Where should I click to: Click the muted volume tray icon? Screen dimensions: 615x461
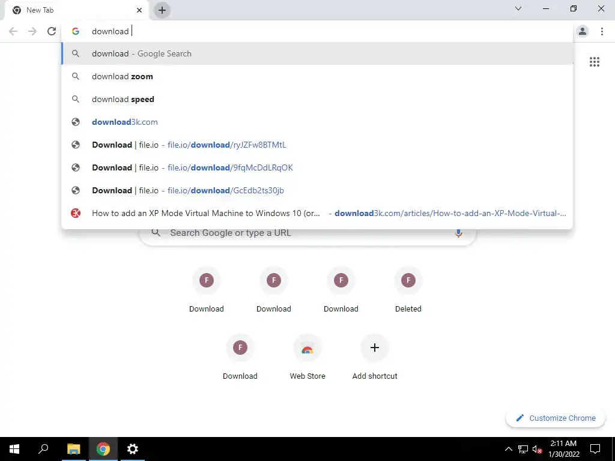(x=537, y=449)
